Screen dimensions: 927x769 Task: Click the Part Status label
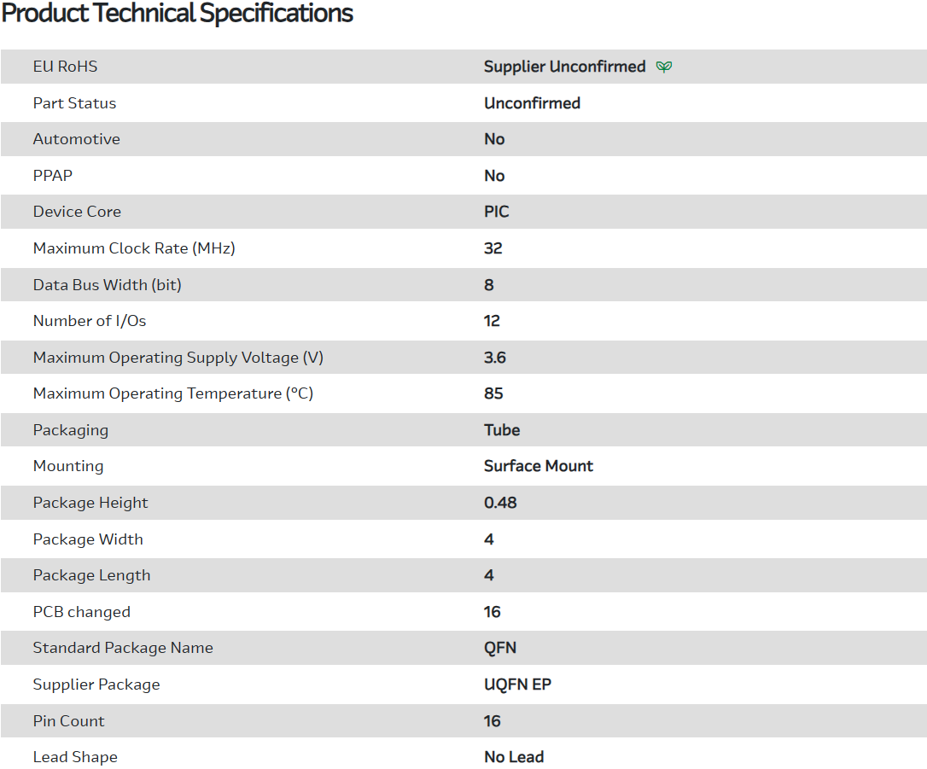click(74, 103)
